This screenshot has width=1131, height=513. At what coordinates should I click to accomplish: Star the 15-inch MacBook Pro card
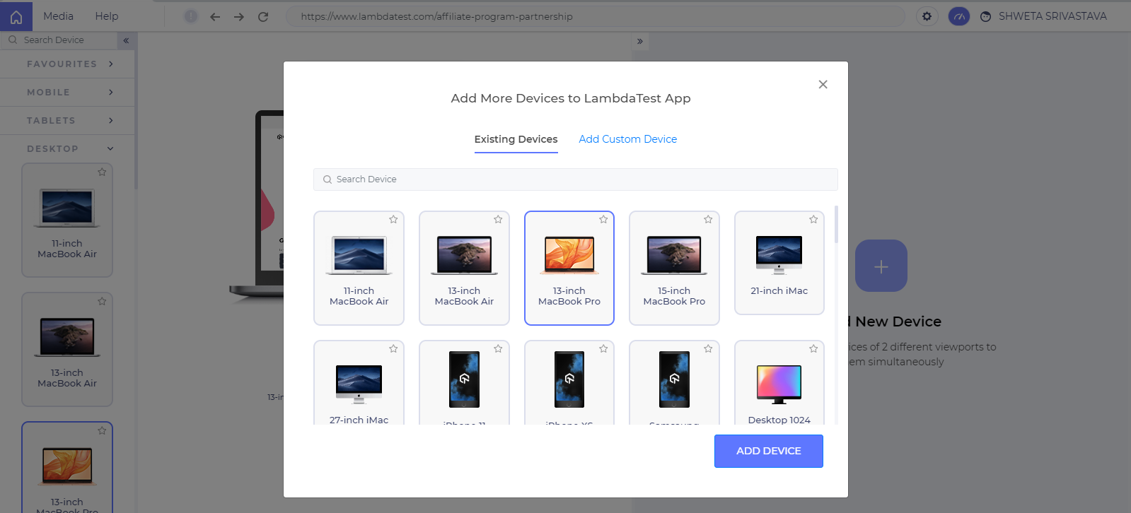(x=708, y=220)
